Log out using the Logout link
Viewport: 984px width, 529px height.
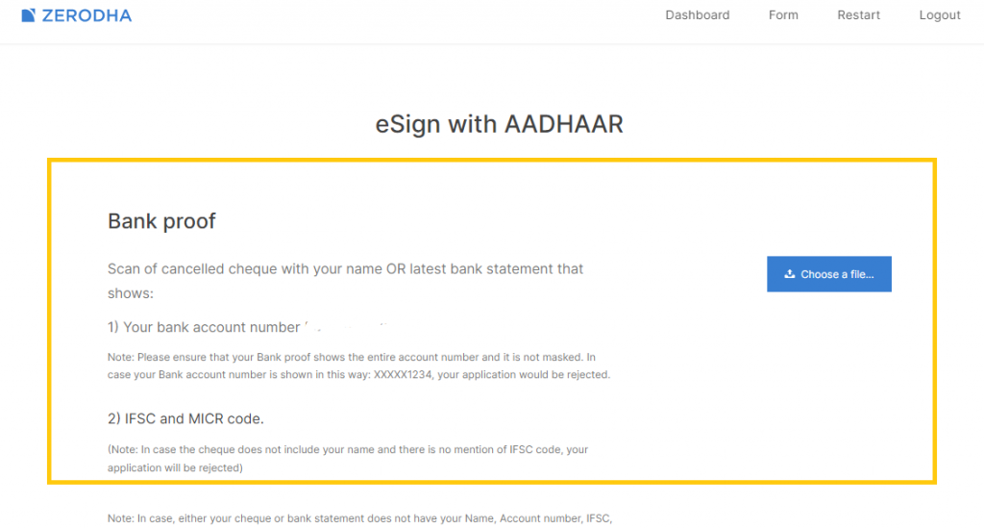click(x=940, y=15)
